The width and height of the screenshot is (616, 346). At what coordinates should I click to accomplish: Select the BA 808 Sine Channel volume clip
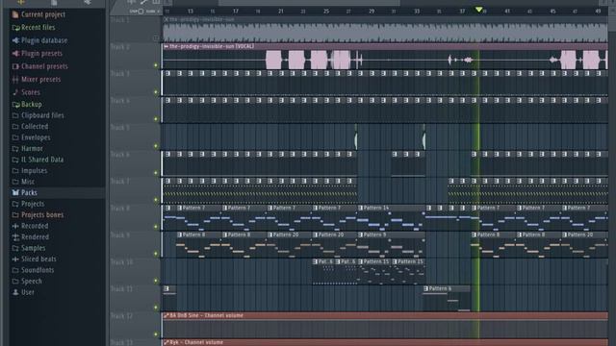(x=385, y=326)
